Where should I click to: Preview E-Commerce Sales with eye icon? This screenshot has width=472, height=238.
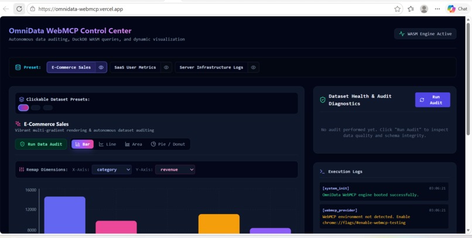(101, 67)
